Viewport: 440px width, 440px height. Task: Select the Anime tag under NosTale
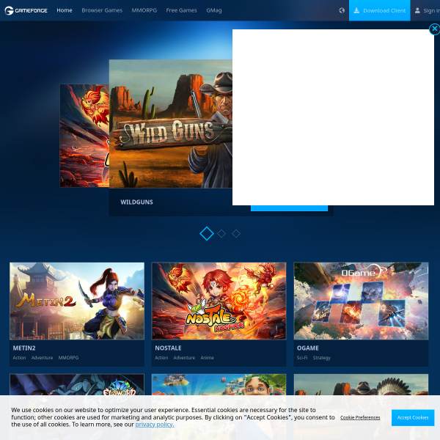[x=207, y=358]
